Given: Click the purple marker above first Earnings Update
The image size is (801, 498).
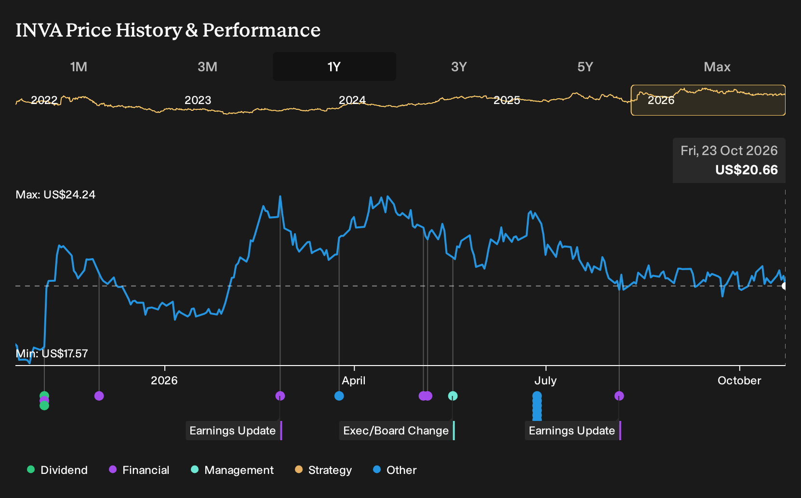Looking at the screenshot, I should pyautogui.click(x=280, y=396).
